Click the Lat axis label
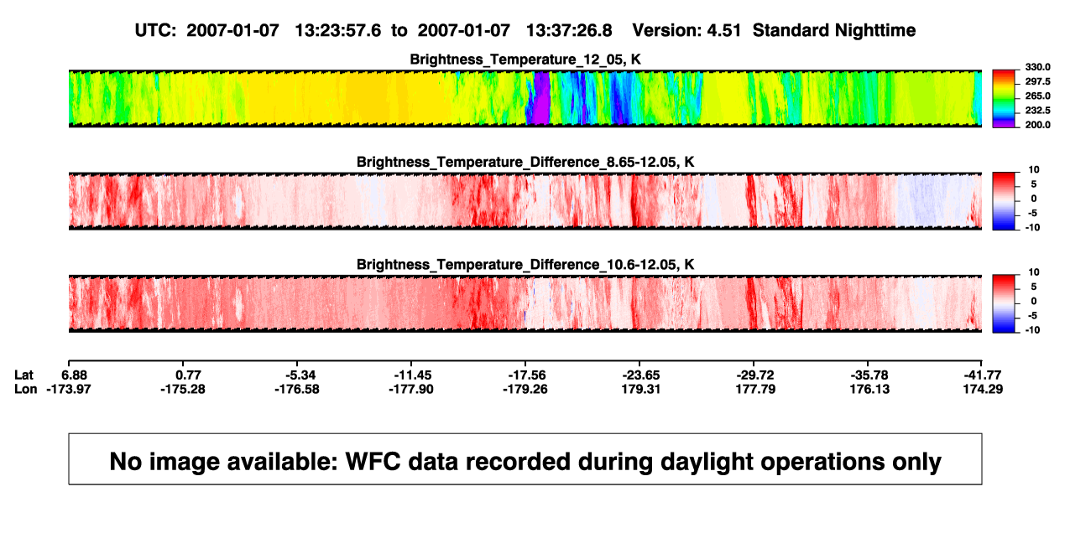This screenshot has height=559, width=1091. coord(23,375)
